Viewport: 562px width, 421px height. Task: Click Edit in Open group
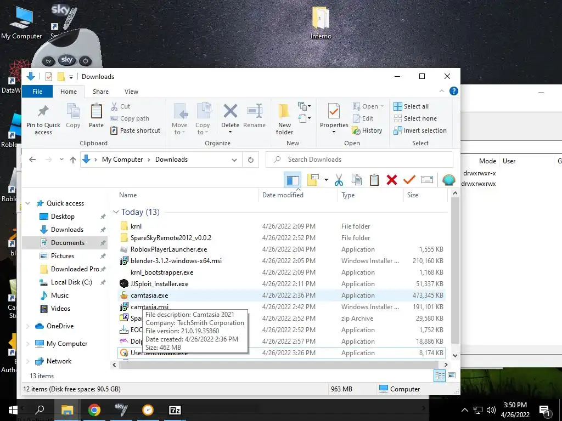point(363,118)
